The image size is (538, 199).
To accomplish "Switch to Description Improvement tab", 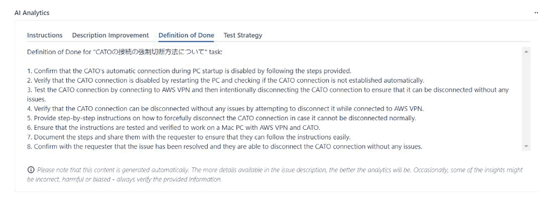I will point(110,35).
